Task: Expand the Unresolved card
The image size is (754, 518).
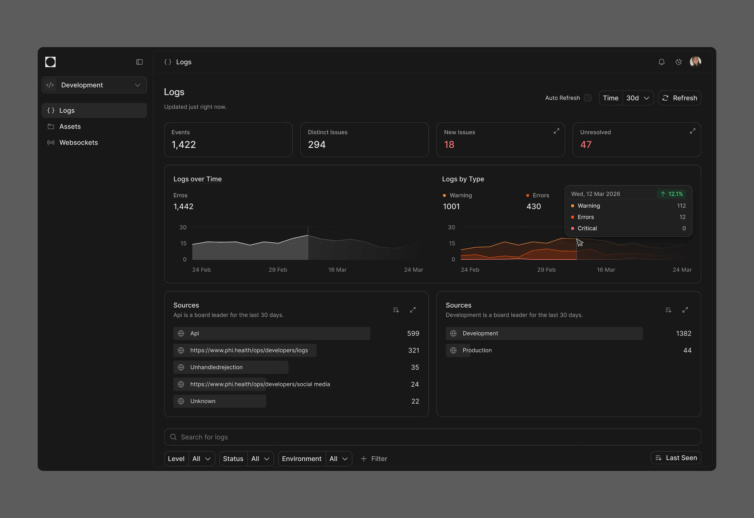Action: point(692,131)
